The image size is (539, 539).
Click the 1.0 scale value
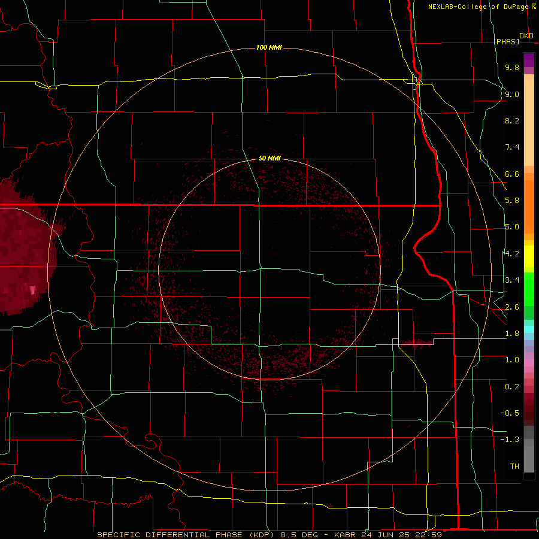click(x=512, y=360)
